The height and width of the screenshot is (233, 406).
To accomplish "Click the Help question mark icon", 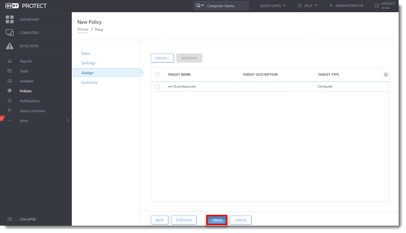I will point(300,5).
